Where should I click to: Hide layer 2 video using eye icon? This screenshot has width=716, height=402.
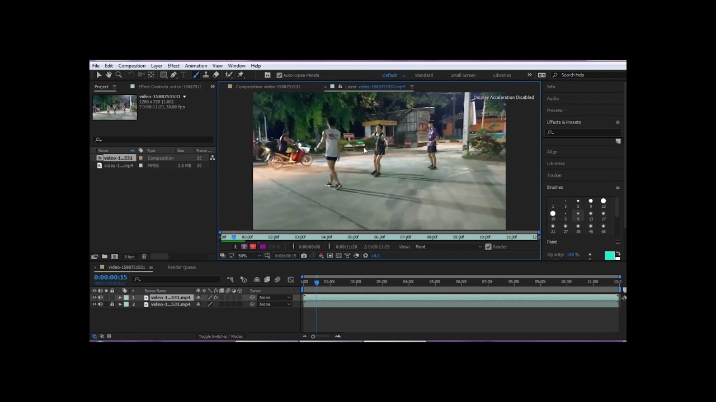(94, 304)
